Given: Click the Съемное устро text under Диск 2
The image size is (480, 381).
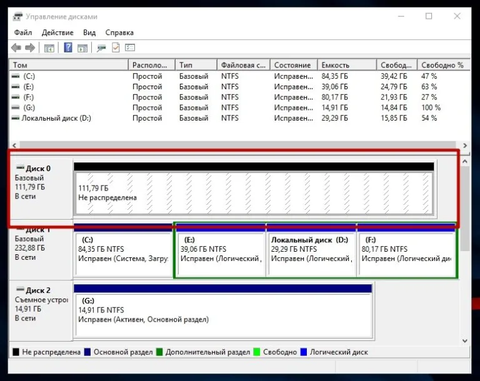Looking at the screenshot, I should click(41, 300).
